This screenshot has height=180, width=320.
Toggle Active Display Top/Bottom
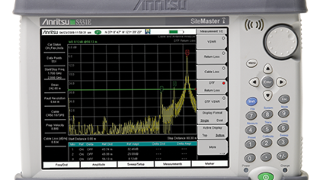212,132
